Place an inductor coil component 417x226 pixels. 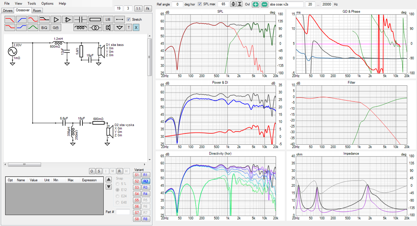pos(80,28)
